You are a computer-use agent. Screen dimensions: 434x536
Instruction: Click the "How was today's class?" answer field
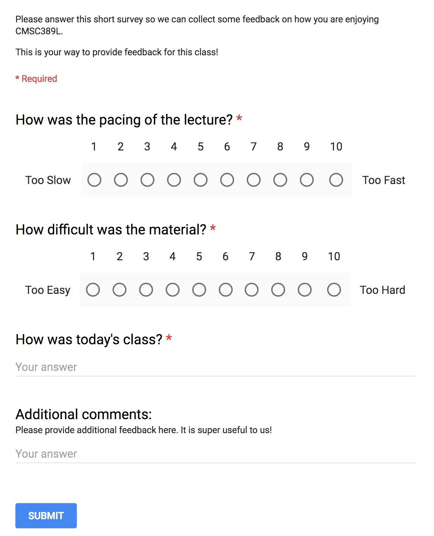pyautogui.click(x=215, y=367)
